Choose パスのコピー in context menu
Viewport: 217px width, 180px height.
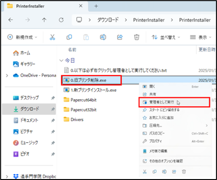pyautogui.click(x=175, y=133)
